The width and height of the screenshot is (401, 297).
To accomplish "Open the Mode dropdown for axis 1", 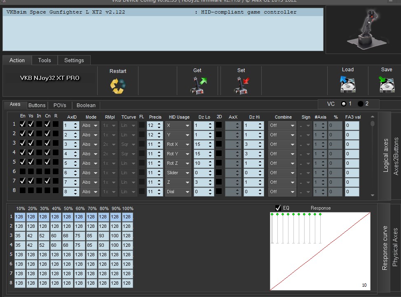I will coord(90,126).
